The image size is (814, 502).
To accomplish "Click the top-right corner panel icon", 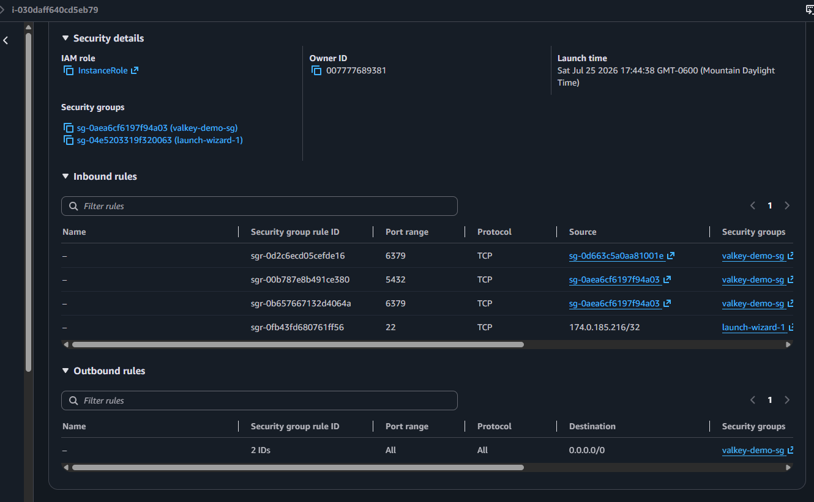I will [x=809, y=10].
